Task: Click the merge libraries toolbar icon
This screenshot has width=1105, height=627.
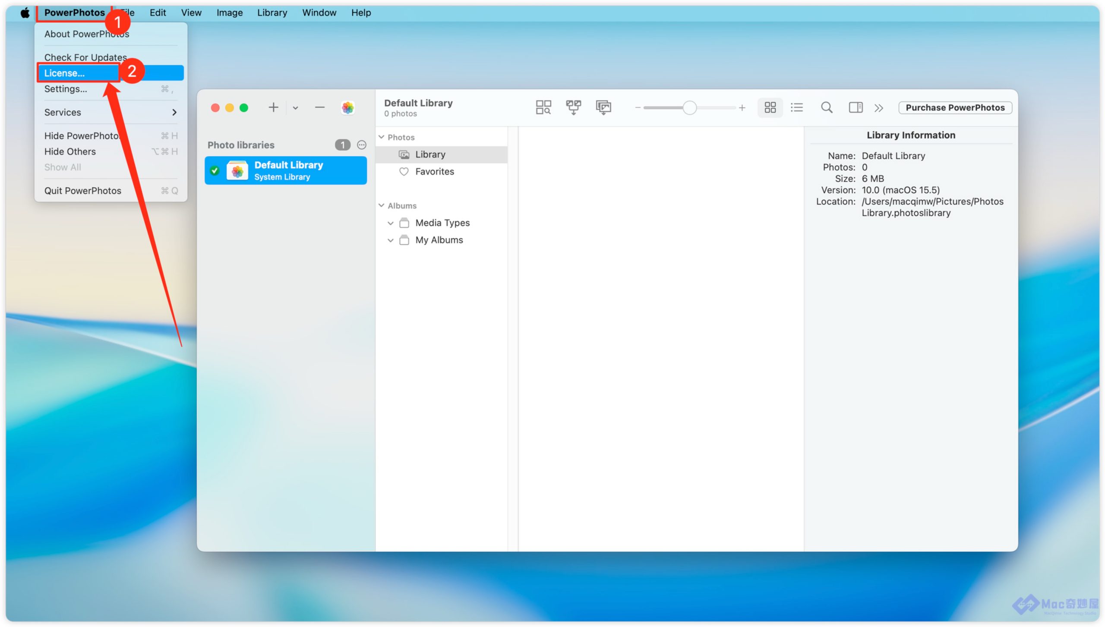Action: click(573, 107)
